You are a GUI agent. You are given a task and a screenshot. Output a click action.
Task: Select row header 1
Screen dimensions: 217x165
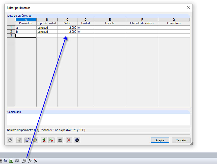point(11,27)
